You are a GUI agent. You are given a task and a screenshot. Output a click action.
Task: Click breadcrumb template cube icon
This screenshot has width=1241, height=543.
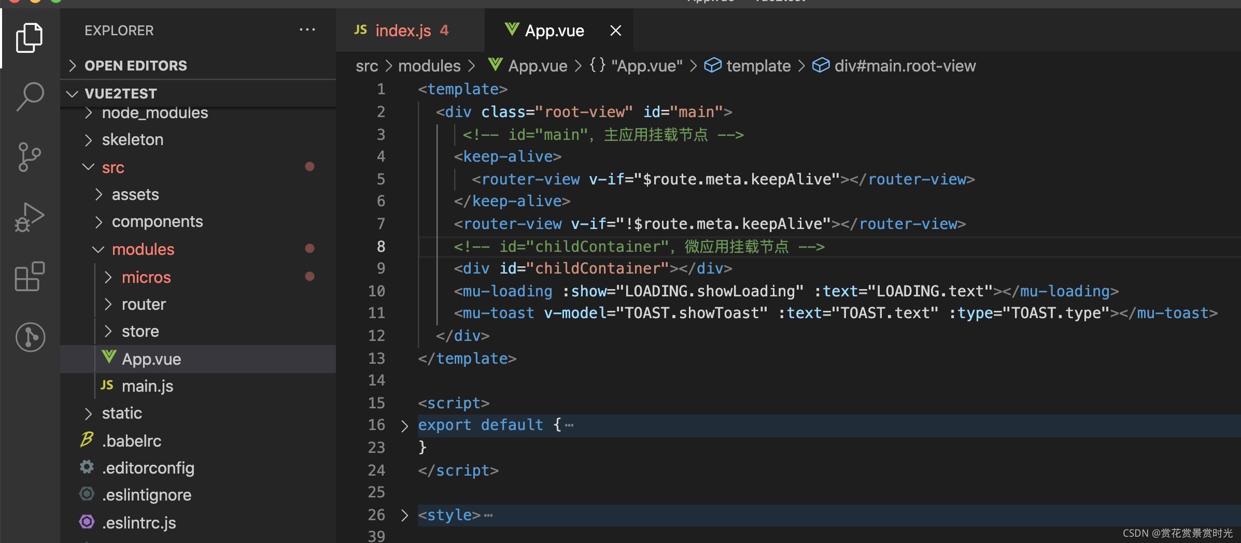click(x=713, y=65)
